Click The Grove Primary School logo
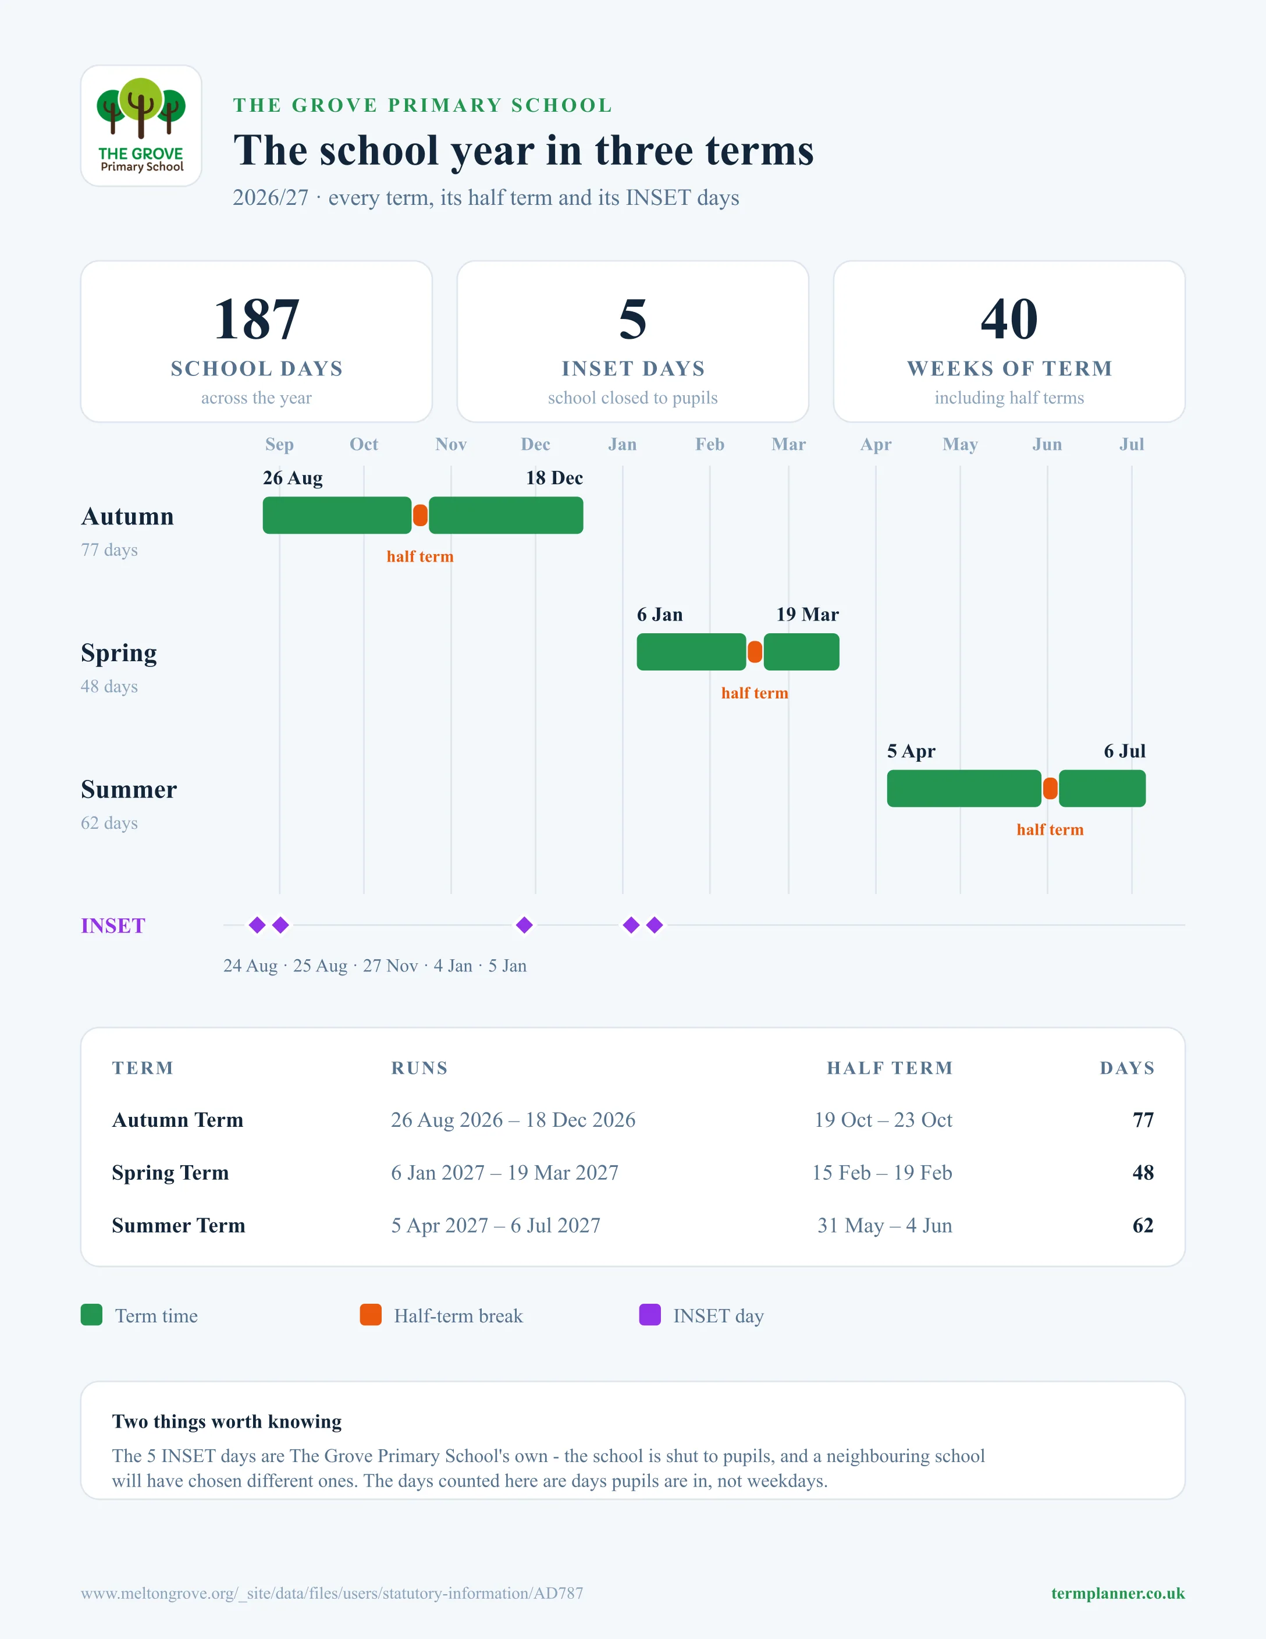This screenshot has height=1639, width=1266. tap(141, 125)
